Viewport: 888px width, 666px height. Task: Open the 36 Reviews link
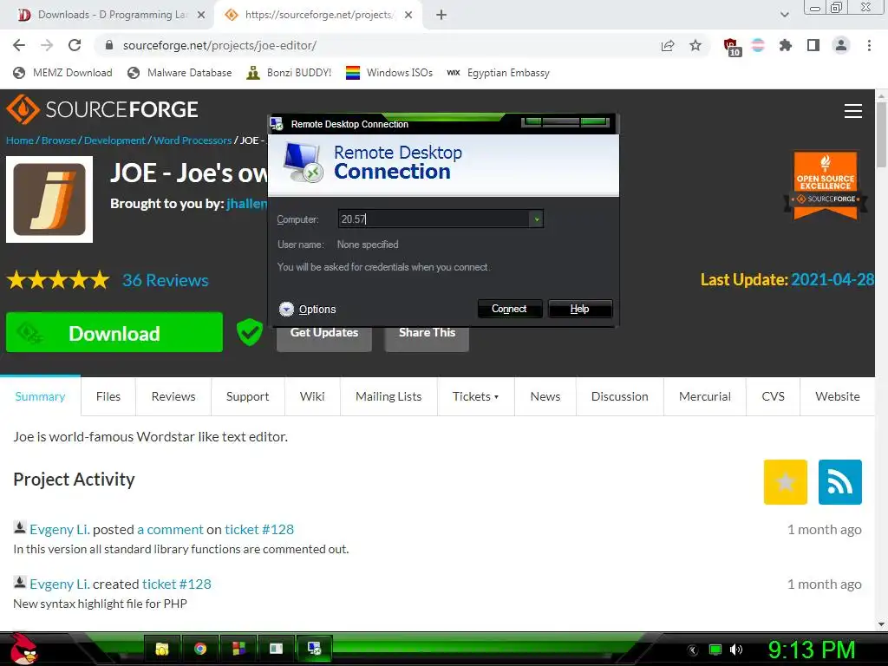click(166, 280)
